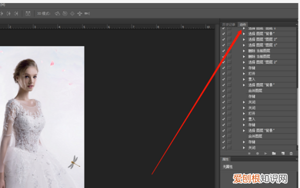Toggle dialog box for 打开 step after 存储
The image size is (300, 188).
[229, 74]
